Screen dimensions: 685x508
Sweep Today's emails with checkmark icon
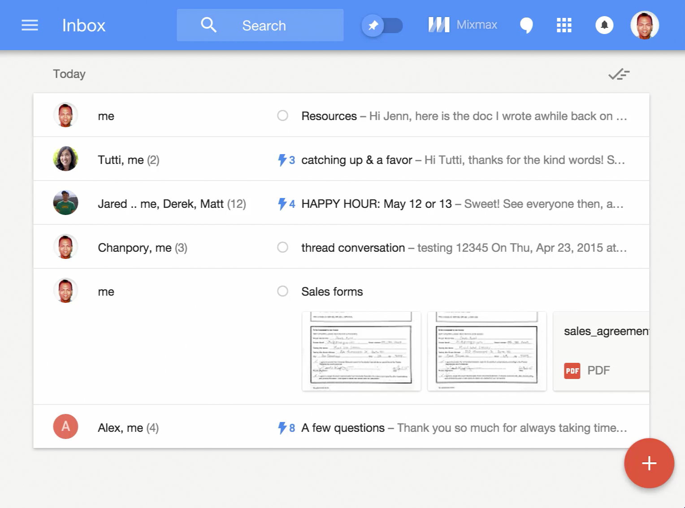pos(619,74)
